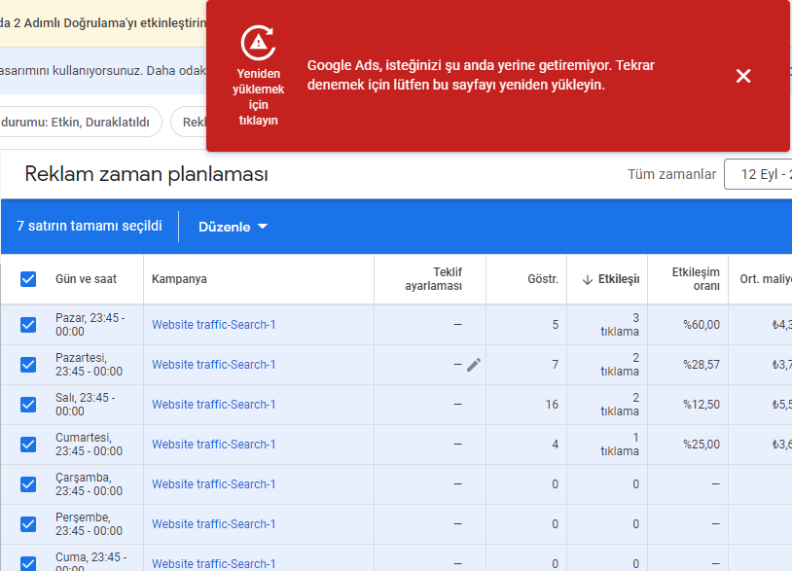
Task: Open the Düzenle dropdown menu
Action: point(233,227)
